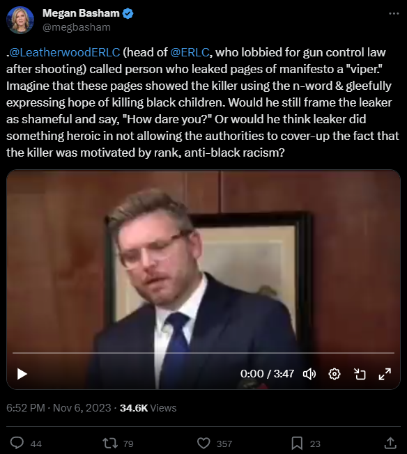Expand video to fullscreen
407x454 pixels.
tap(385, 374)
